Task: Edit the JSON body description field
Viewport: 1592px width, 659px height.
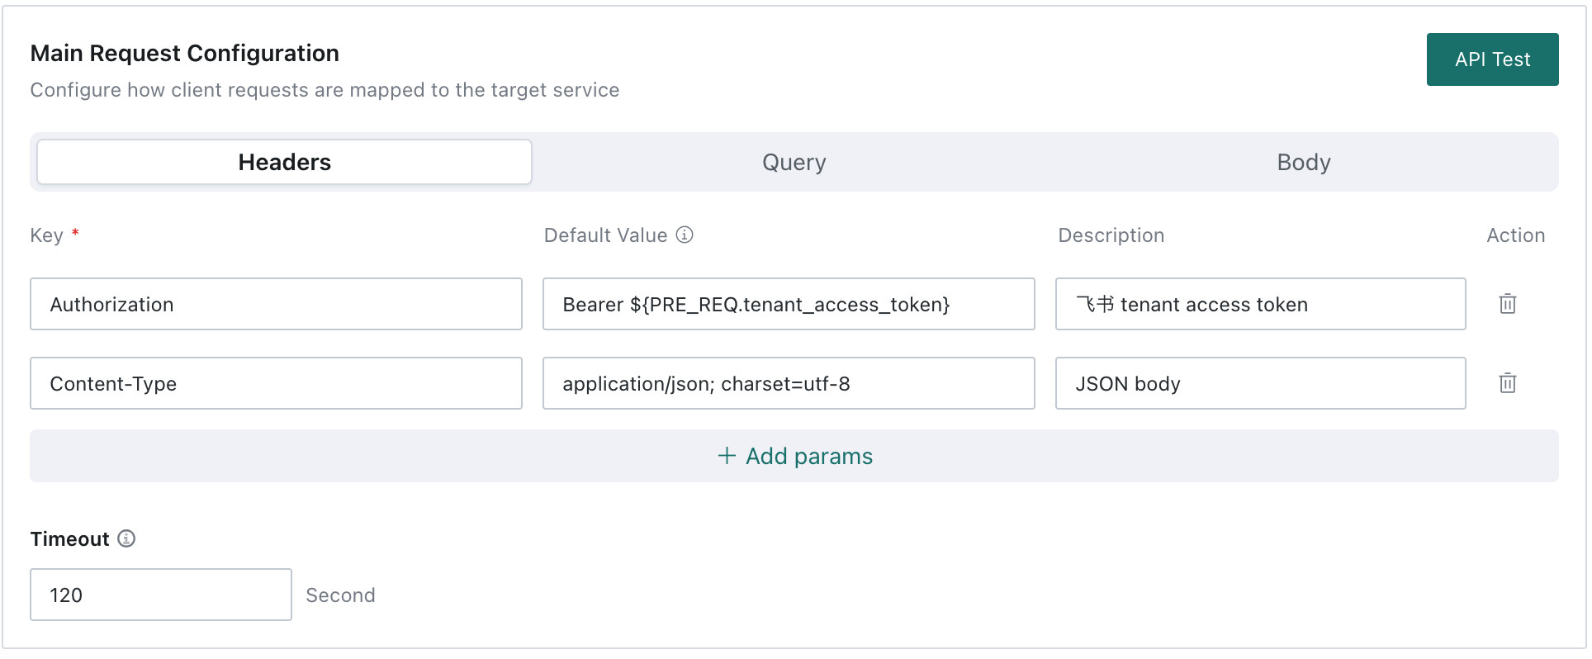Action: tap(1260, 383)
